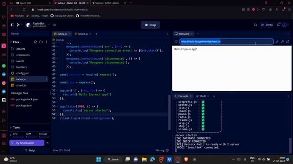Open Windows Start menu
293x164 pixels.
[x=98, y=159]
